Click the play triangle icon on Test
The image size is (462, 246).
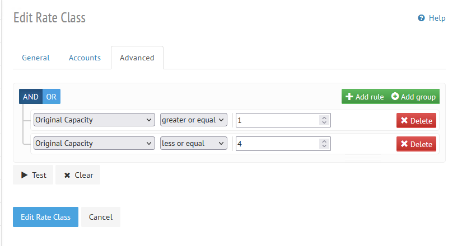[24, 175]
